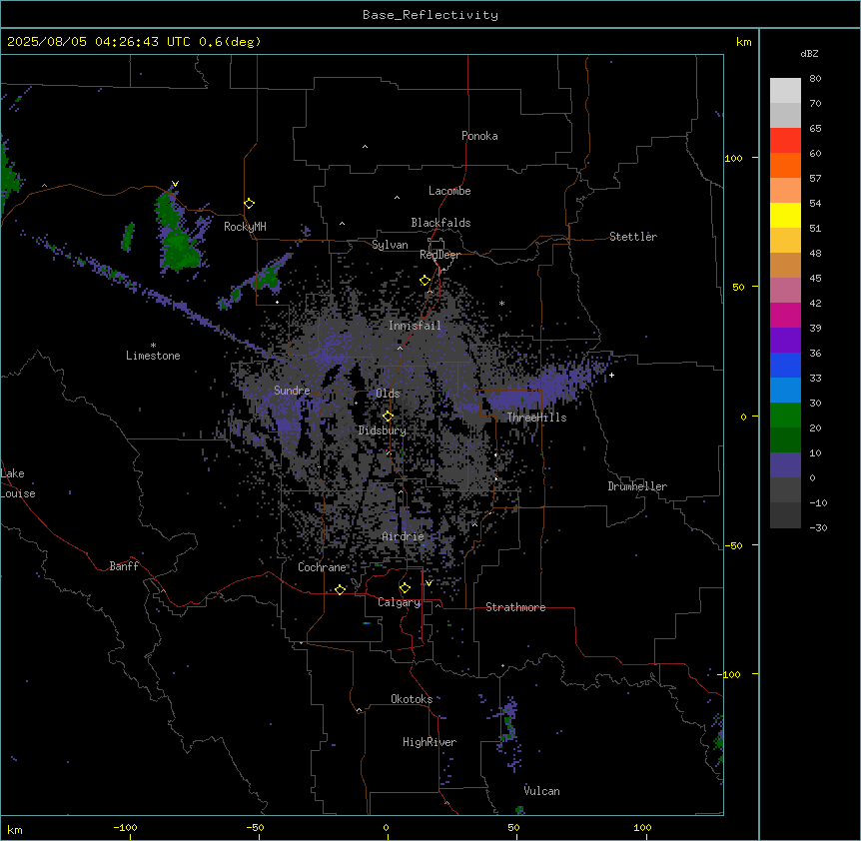The width and height of the screenshot is (861, 841).
Task: Click the Okotoks label
Action: coord(412,699)
